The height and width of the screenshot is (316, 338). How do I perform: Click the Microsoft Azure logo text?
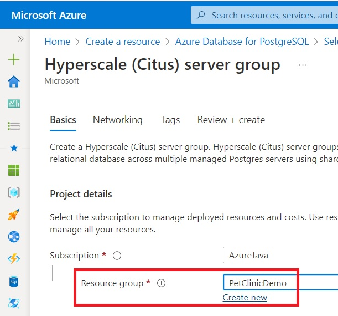click(x=49, y=16)
